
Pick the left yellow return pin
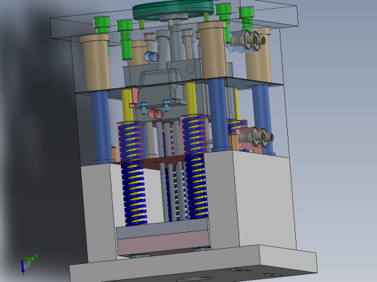click(127, 105)
